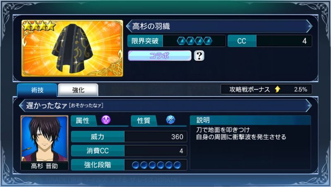Select the 高杉 晋助 character portrait
331x187 pixels.
tap(44, 143)
